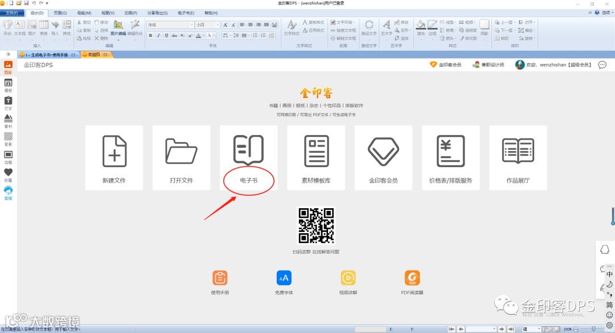The image size is (615, 333).
Task: Switch to the 母版(M) ribbon tab
Action: tap(84, 13)
